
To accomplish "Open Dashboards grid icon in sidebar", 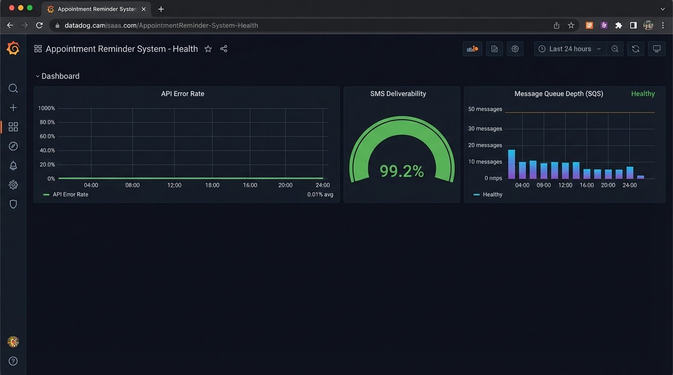I will pyautogui.click(x=13, y=127).
